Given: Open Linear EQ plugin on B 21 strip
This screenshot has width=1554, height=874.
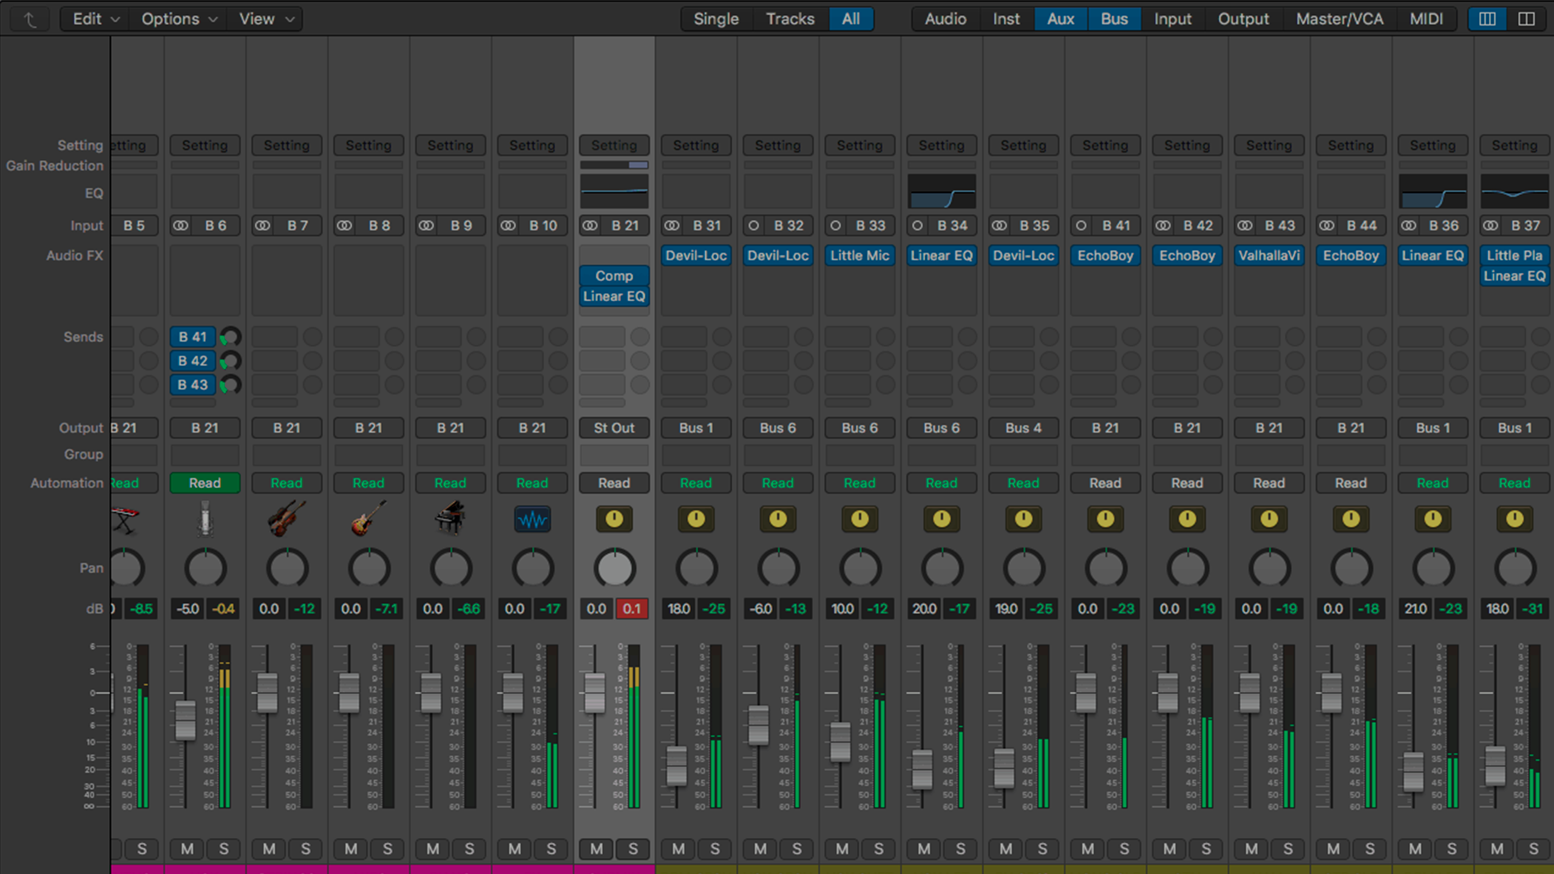Looking at the screenshot, I should point(614,297).
